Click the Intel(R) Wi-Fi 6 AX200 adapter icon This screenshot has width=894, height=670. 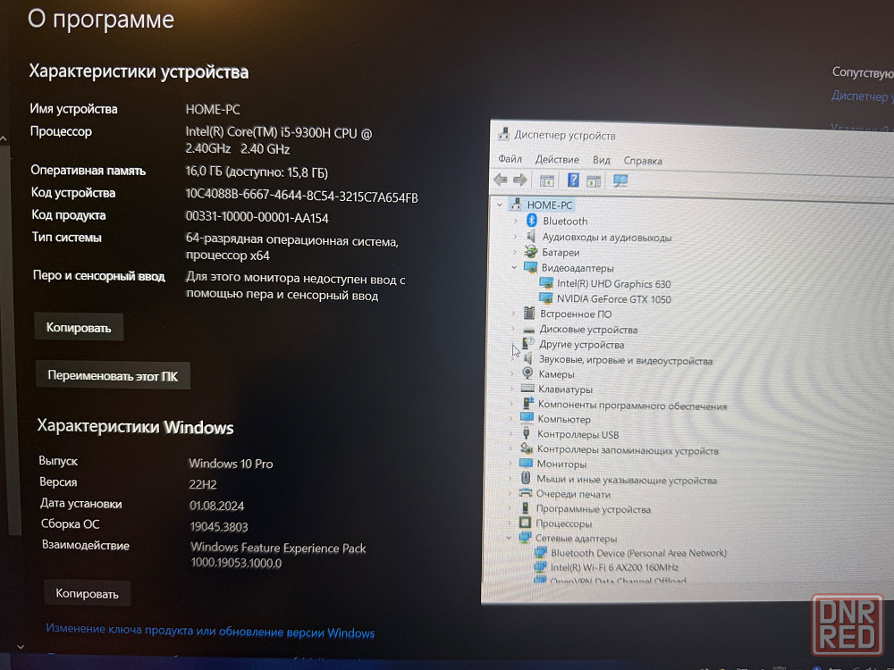[x=540, y=566]
